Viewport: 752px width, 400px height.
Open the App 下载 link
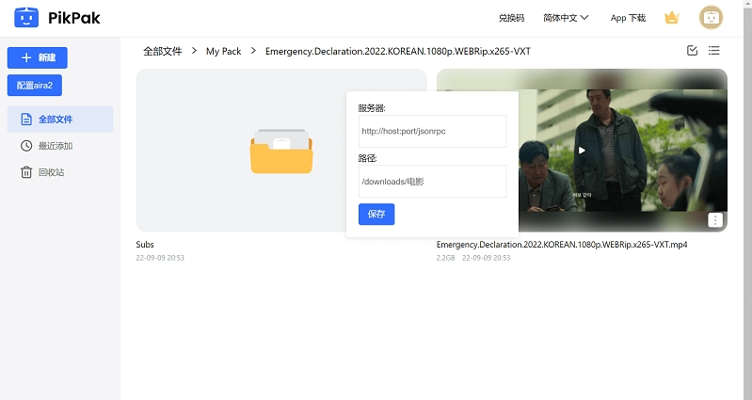628,18
